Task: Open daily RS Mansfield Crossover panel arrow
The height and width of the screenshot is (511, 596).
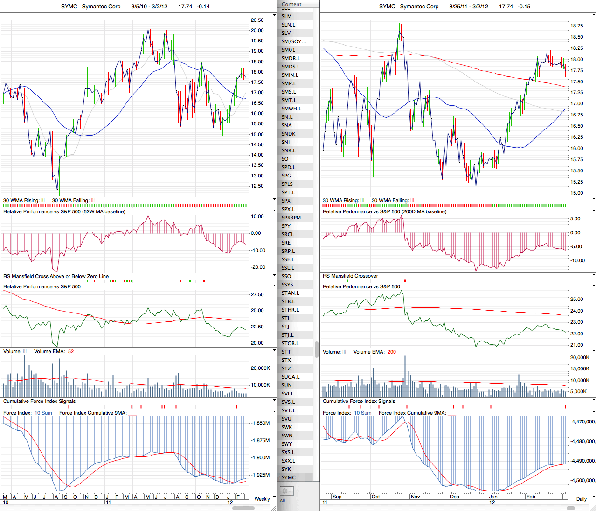Action: point(594,276)
